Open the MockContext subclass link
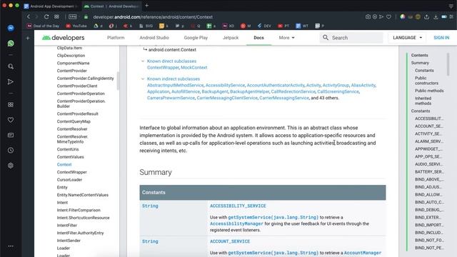 194,67
